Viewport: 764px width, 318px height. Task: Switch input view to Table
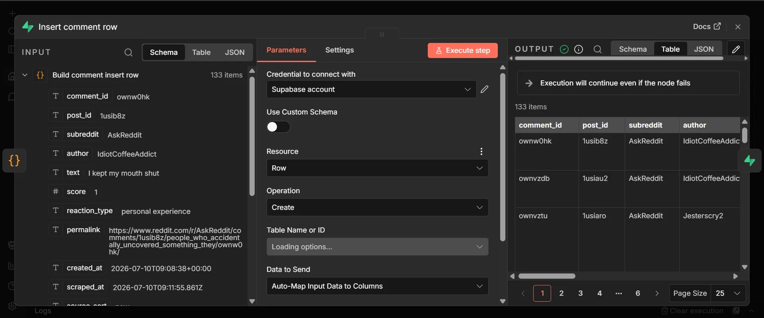coord(201,52)
